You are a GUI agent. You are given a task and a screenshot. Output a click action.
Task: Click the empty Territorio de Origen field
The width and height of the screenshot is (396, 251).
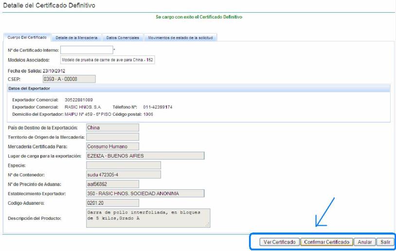[113, 137]
